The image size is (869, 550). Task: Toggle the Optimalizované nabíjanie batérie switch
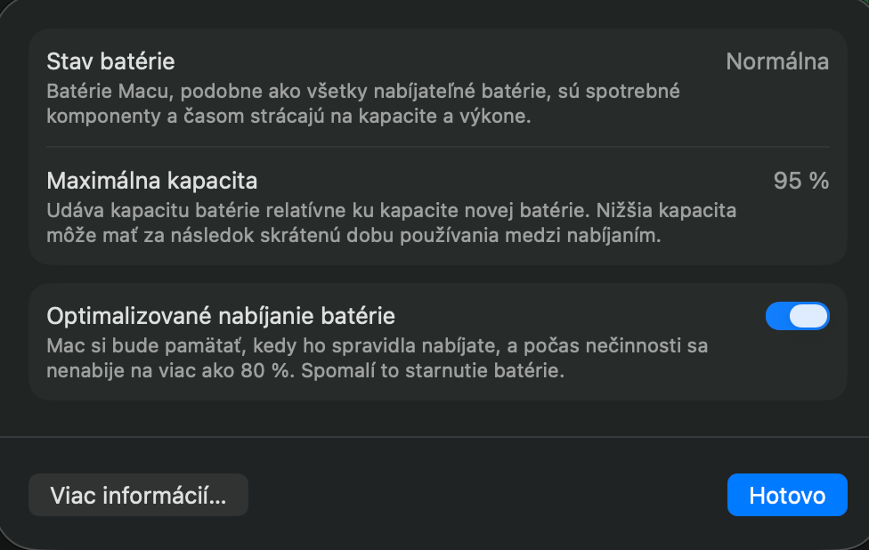click(797, 316)
